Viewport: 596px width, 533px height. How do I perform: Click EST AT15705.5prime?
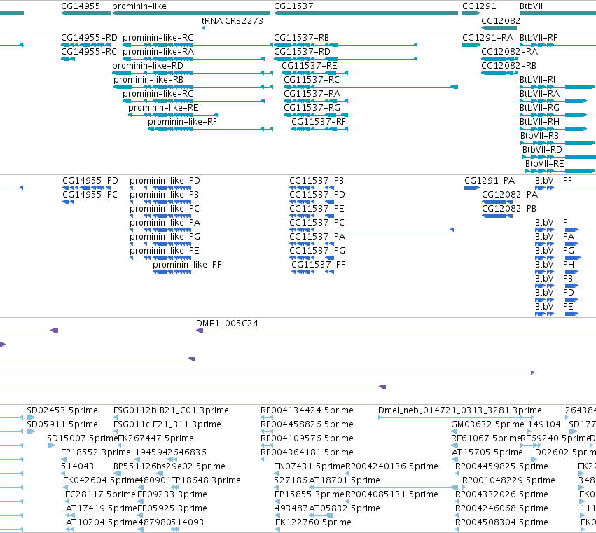tap(487, 452)
